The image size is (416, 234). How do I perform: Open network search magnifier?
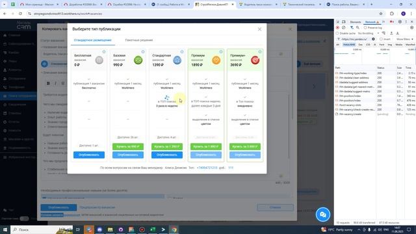(357, 27)
